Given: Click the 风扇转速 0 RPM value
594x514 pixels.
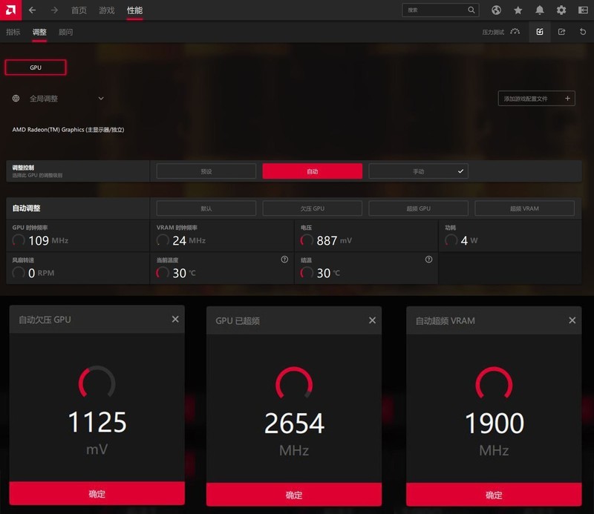Looking at the screenshot, I should 42,273.
